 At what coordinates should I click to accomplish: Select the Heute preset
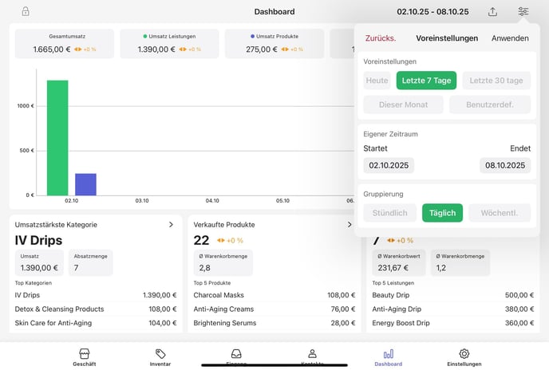point(377,81)
